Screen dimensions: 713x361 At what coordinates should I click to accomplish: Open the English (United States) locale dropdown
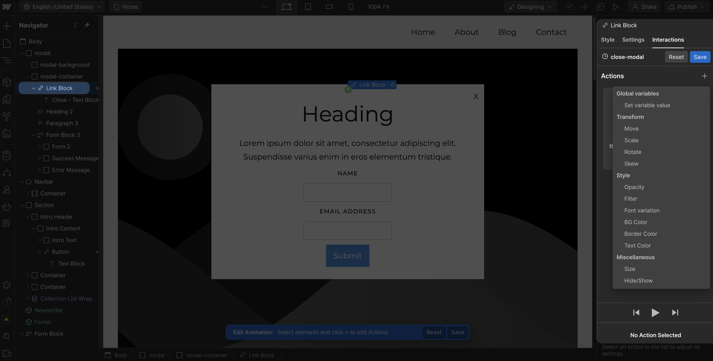pos(62,7)
